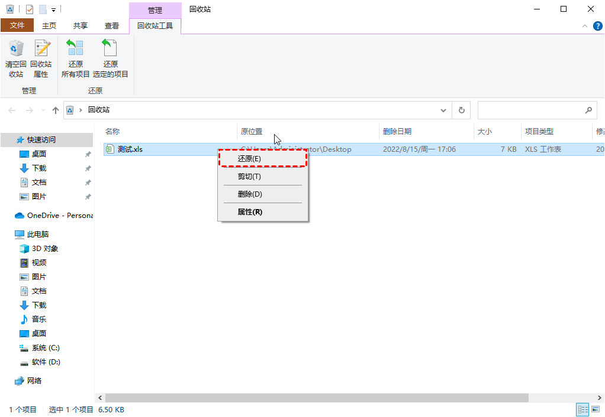Click the 7 KB size cell

(509, 149)
